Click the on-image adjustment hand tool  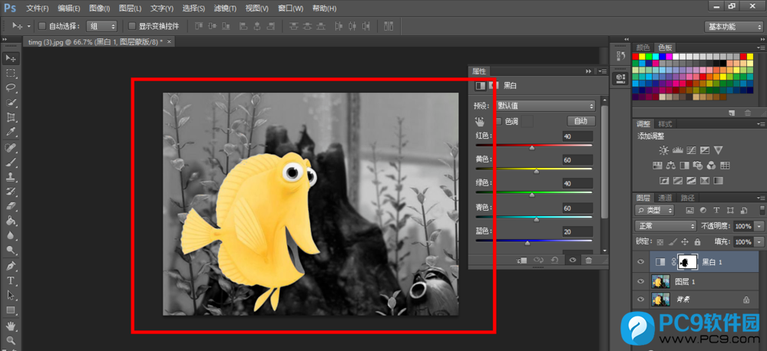coord(479,122)
